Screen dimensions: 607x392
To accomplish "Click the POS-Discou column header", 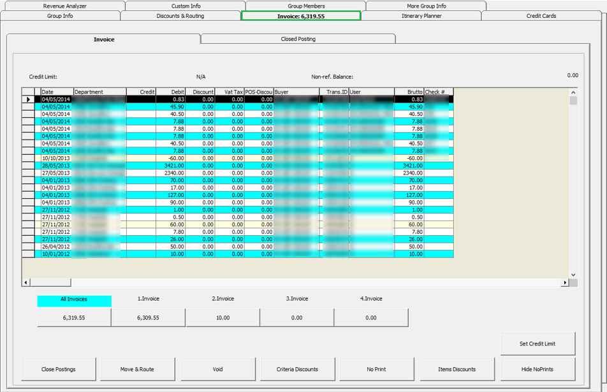I will 259,92.
